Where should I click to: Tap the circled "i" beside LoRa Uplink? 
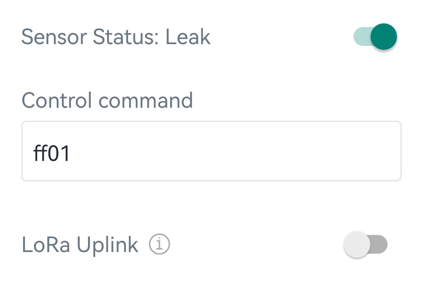coord(159,244)
